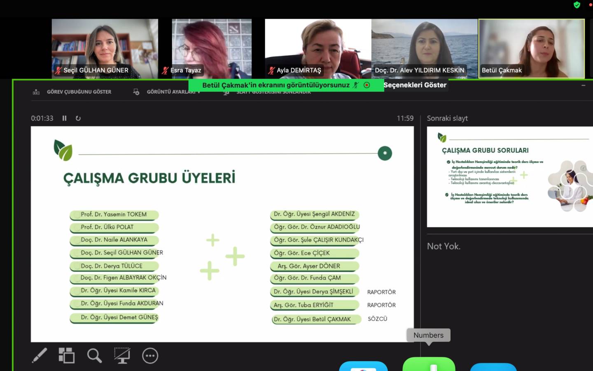Click Doç. Dr. Figen ALBAYRAK OKÇİN entry
This screenshot has width=593, height=371.
pyautogui.click(x=119, y=278)
